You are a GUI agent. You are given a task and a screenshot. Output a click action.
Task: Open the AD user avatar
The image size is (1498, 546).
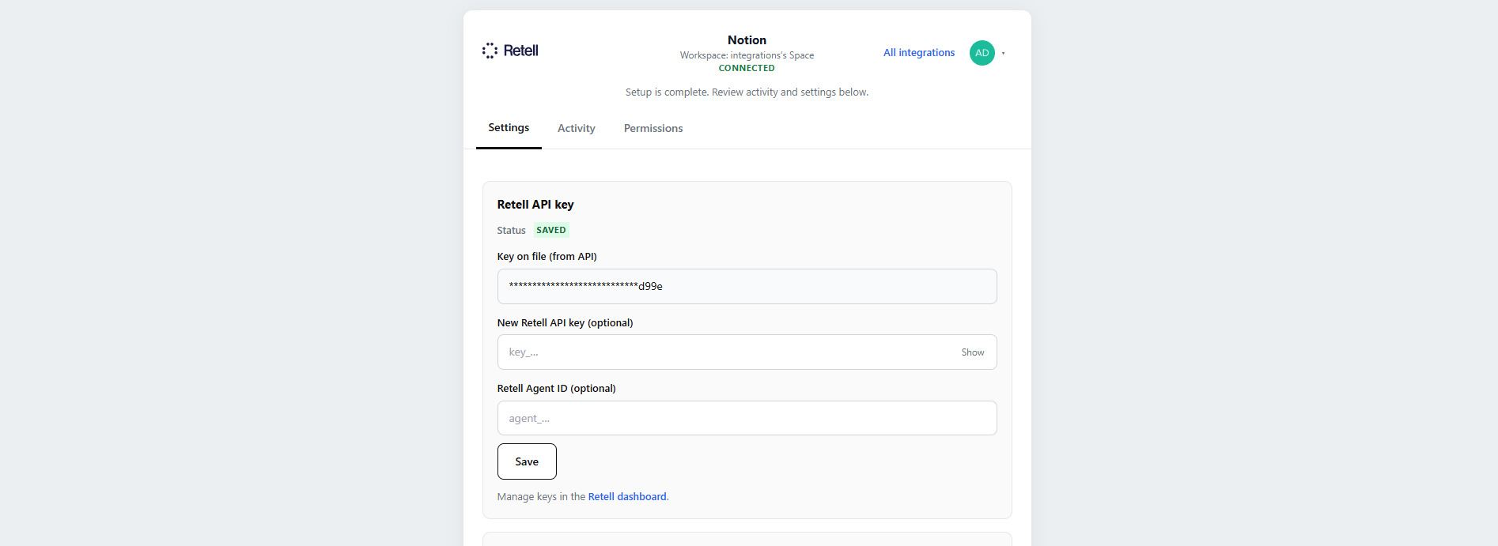[982, 53]
